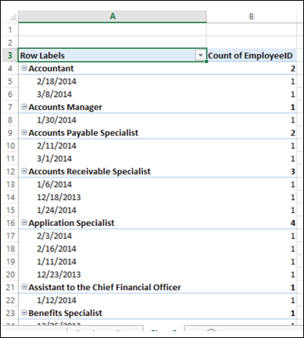The image size is (304, 338).
Task: Collapse the Accounts Payable Specialist group
Action: tap(24, 133)
